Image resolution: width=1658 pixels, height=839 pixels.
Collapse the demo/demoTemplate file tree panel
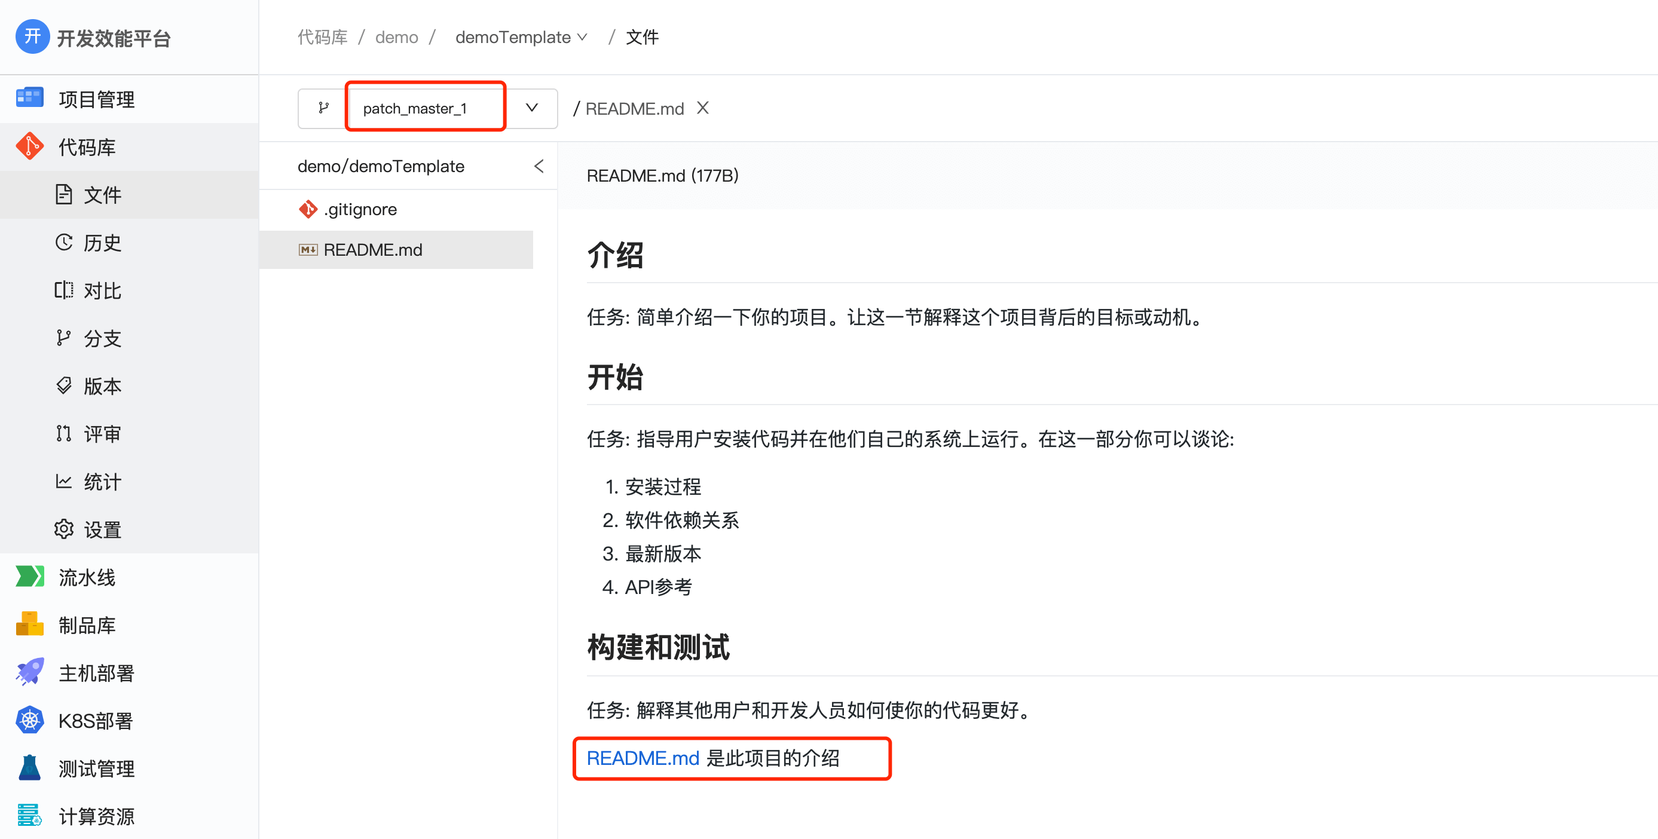(539, 166)
